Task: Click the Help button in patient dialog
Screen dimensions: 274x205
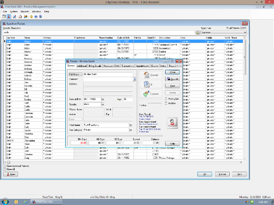Action: [x=172, y=143]
